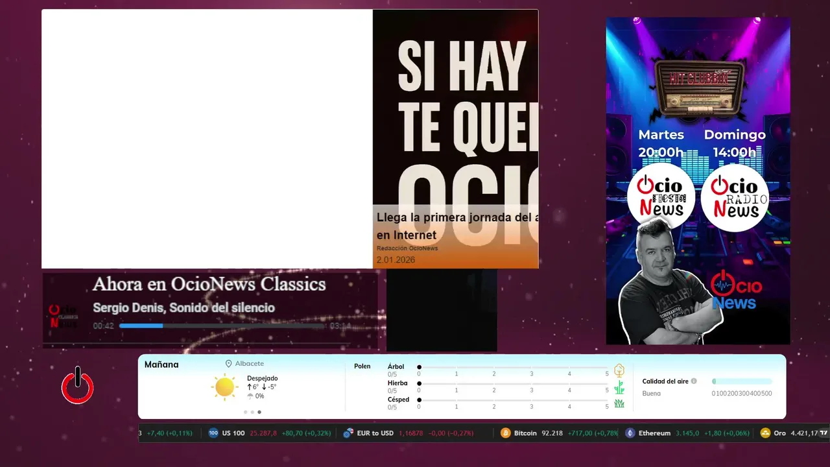Click the Hierba pollen level slider

point(514,384)
